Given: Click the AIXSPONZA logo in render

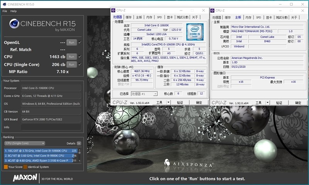Looking at the screenshot, I should (x=188, y=163).
